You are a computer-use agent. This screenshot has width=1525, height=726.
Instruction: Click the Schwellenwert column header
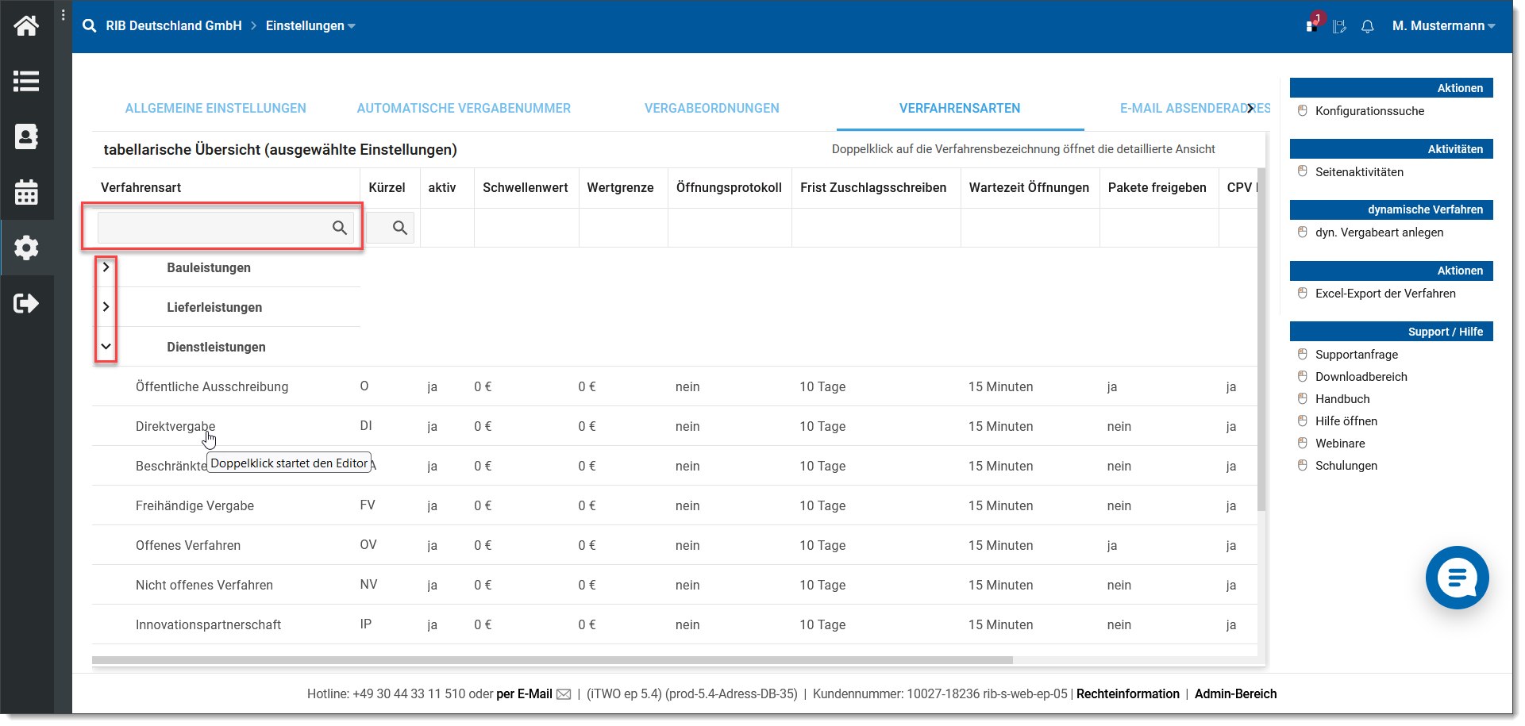pyautogui.click(x=526, y=188)
